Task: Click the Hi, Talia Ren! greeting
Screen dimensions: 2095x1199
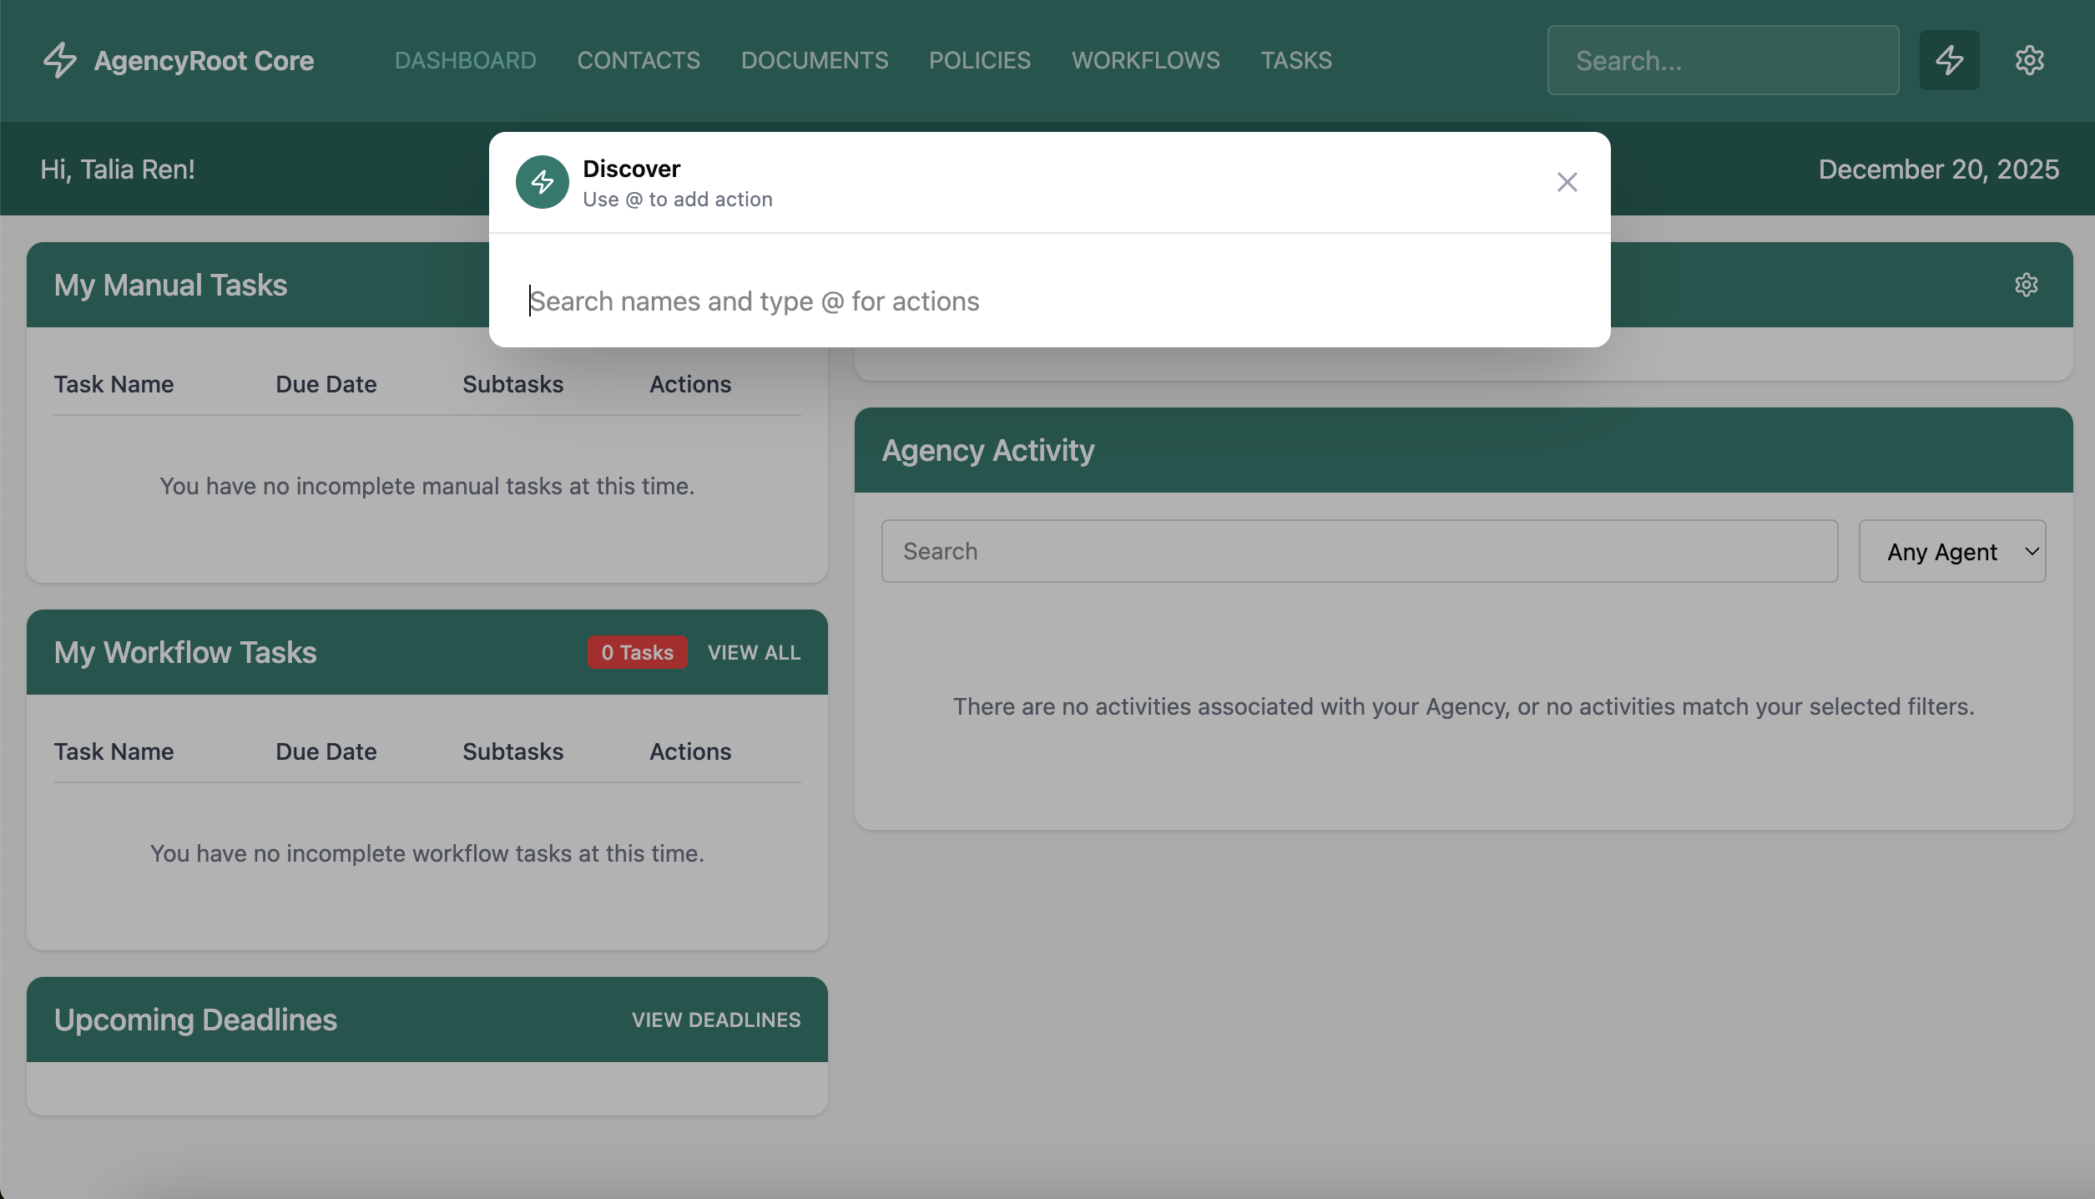Action: pyautogui.click(x=118, y=169)
